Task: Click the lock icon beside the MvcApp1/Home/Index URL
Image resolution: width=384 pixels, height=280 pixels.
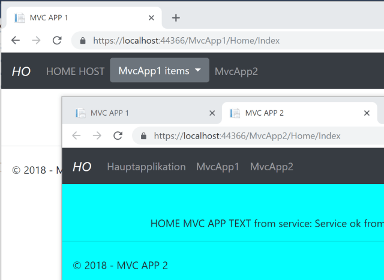Action: 82,41
